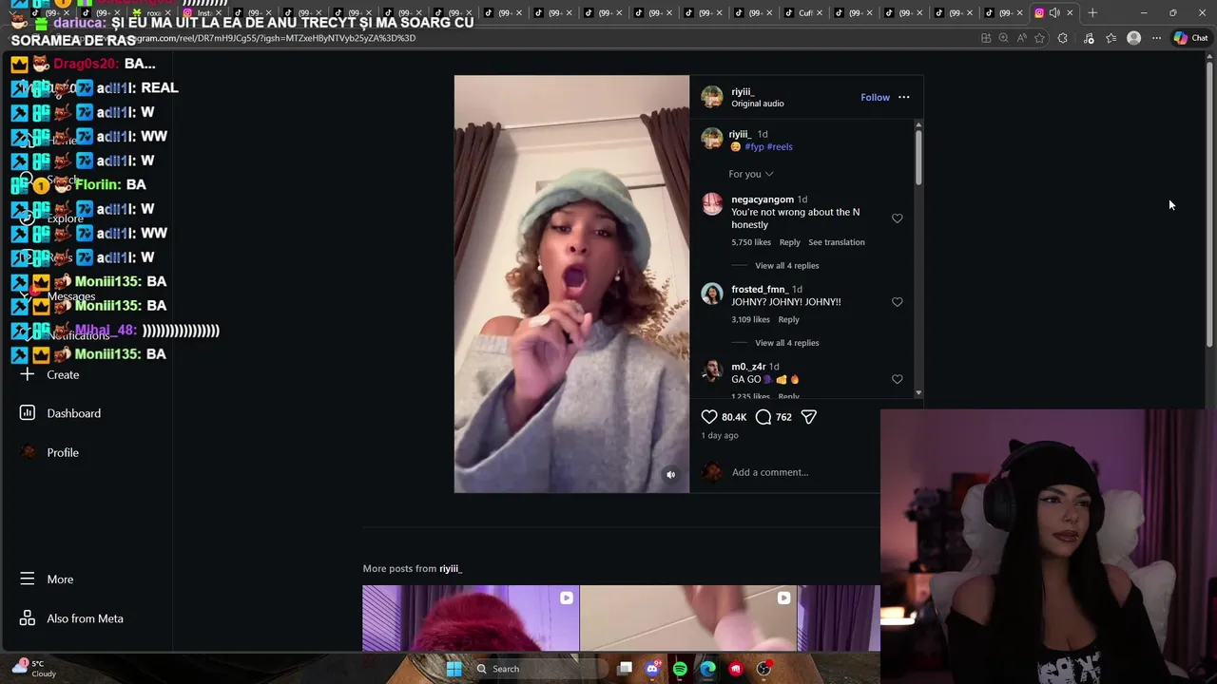Click the reel video to pause it
Viewport: 1217px width, 684px height.
pyautogui.click(x=571, y=284)
